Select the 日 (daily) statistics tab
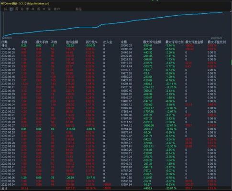The height and width of the screenshot is (191, 232). (x=11, y=9)
